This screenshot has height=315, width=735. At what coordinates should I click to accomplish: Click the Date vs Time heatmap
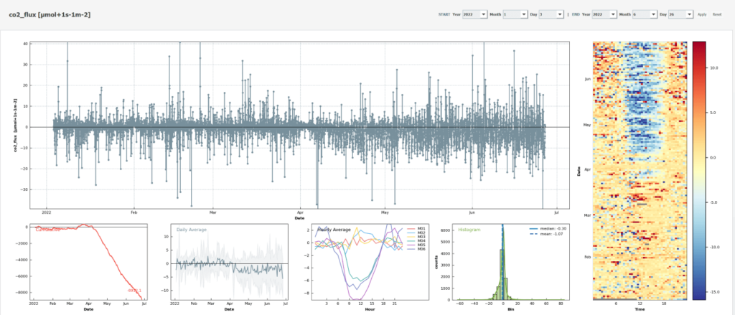(640, 171)
